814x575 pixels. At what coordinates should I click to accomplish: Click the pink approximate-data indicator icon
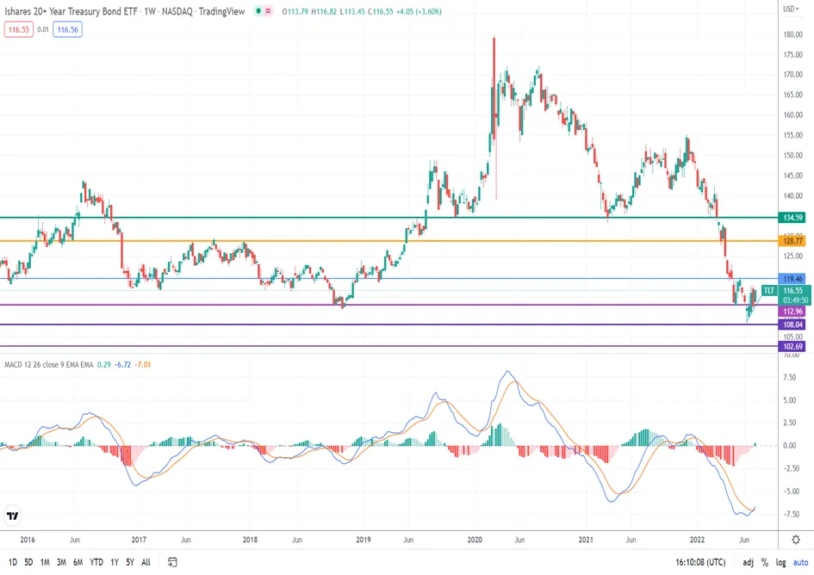tap(268, 11)
